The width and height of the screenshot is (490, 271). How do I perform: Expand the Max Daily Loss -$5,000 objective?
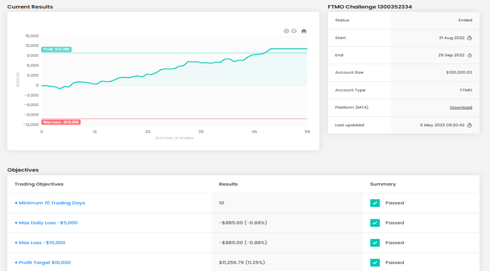46,223
